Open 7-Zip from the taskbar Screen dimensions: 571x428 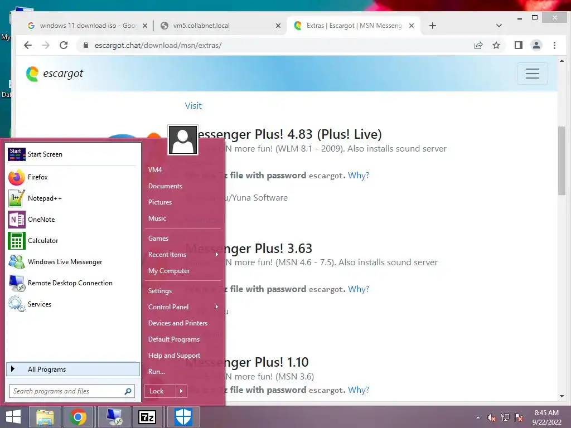tap(147, 417)
